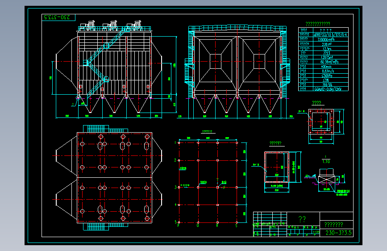
Task: Select the 0.87m/s cell in the parameter table
Action: pos(328,71)
